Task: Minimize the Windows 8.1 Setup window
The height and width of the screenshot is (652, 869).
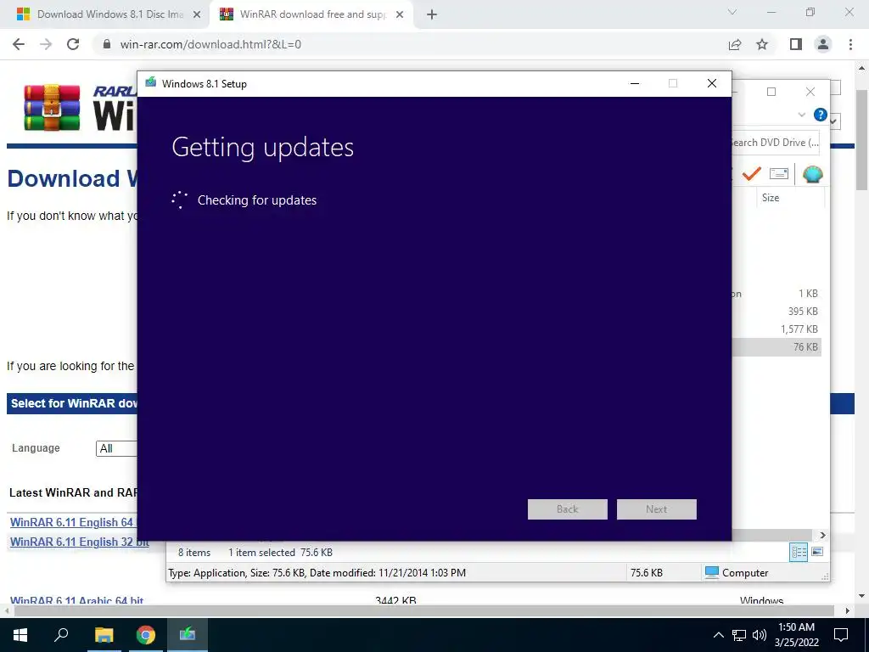Action: tap(635, 84)
